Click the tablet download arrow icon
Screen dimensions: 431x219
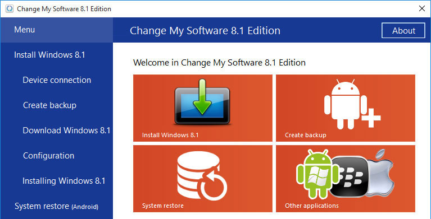[x=202, y=102]
